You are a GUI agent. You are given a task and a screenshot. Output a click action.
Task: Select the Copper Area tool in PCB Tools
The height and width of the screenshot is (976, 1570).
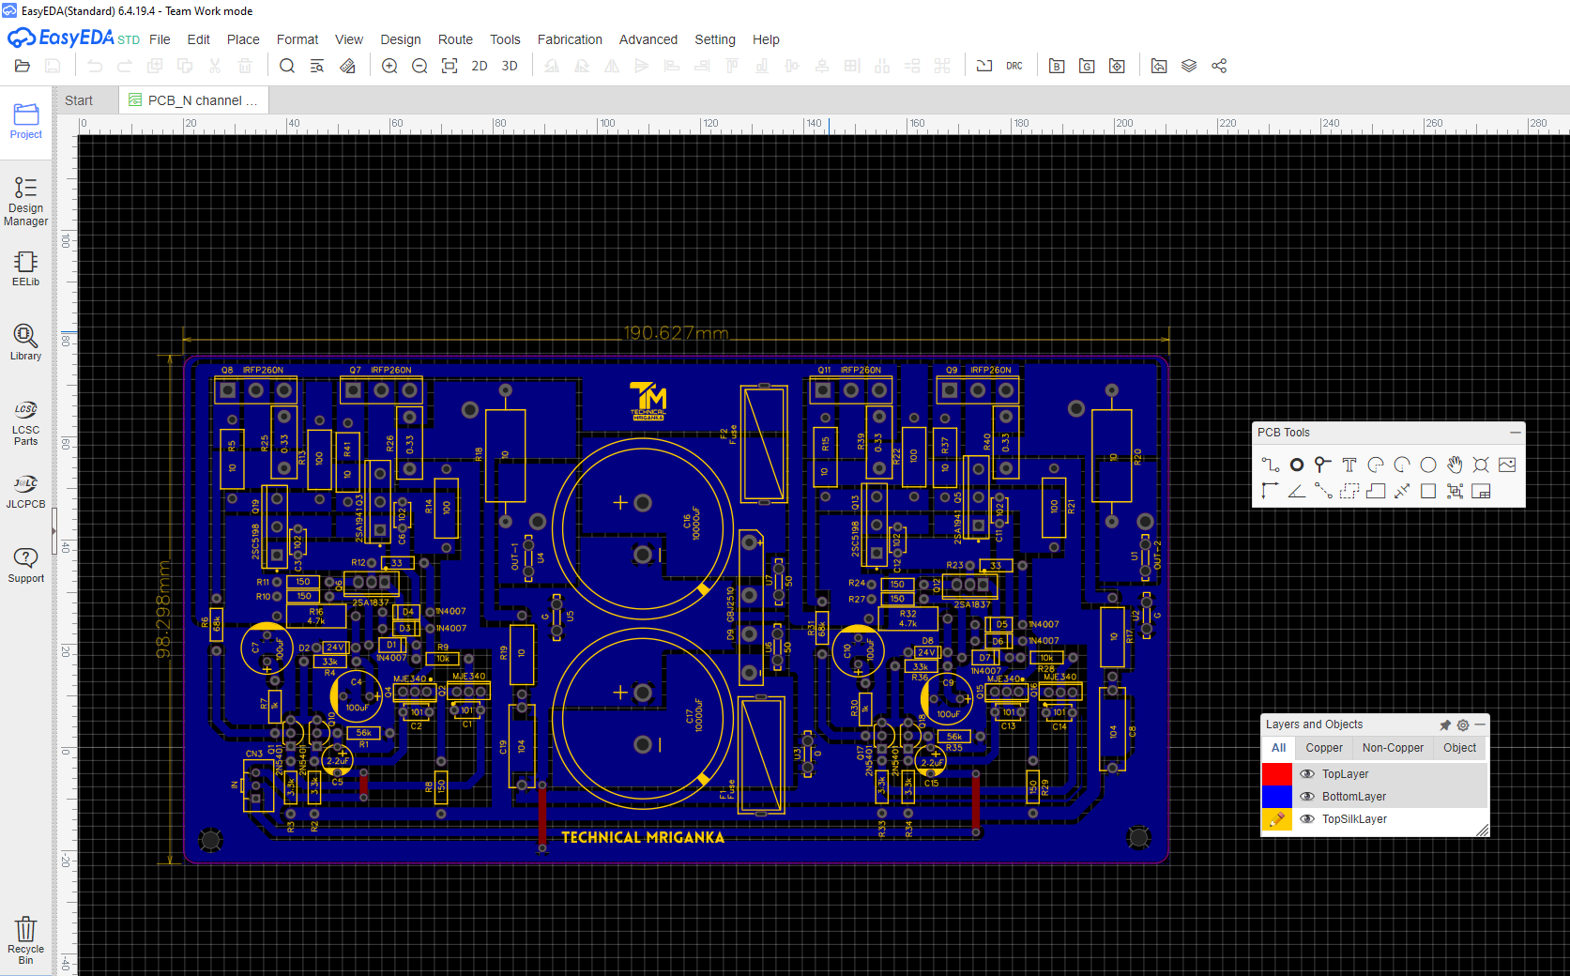point(1349,491)
